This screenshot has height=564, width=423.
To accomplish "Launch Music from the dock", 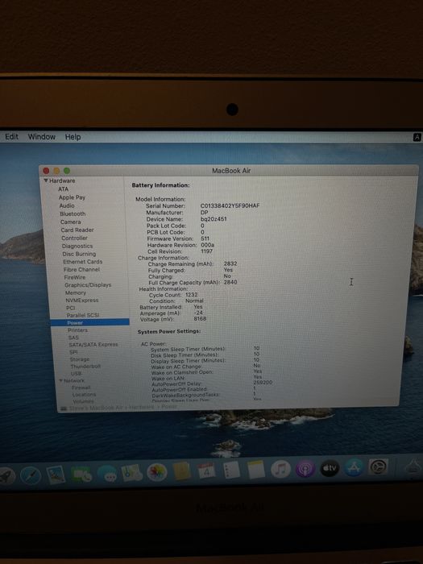I will 280,469.
